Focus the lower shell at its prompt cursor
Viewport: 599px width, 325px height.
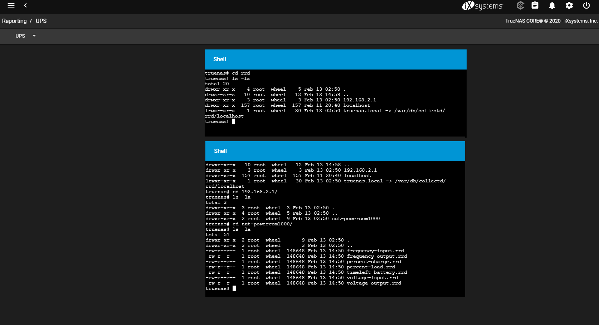pyautogui.click(x=234, y=288)
